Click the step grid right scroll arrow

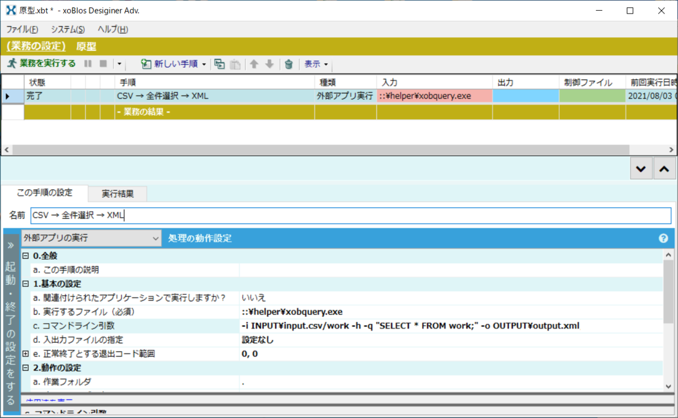click(671, 150)
